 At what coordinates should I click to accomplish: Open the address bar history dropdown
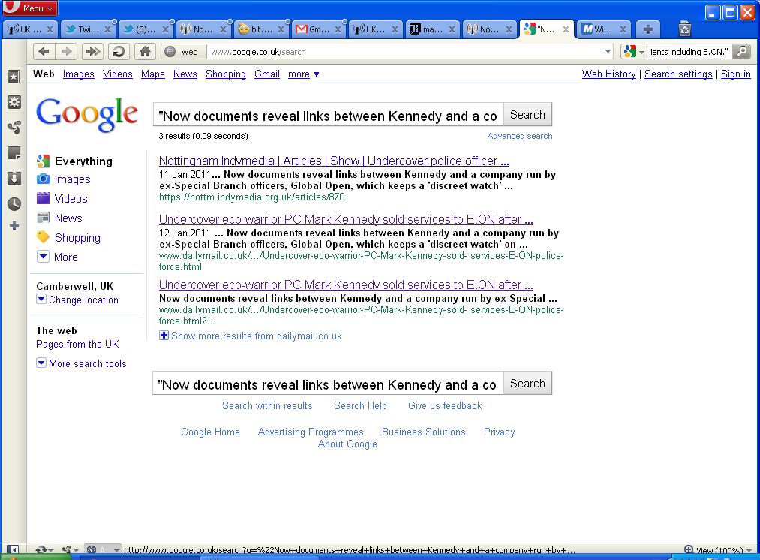(608, 52)
